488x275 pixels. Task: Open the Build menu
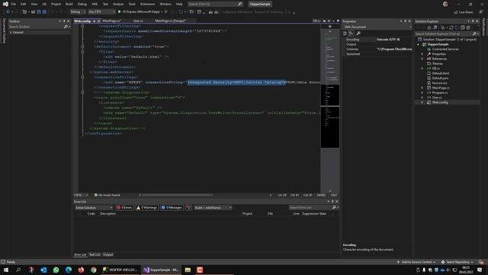click(69, 4)
